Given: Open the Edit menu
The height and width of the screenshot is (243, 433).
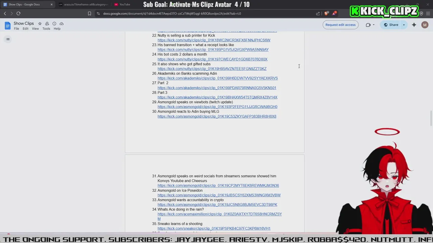Looking at the screenshot, I should [25, 29].
